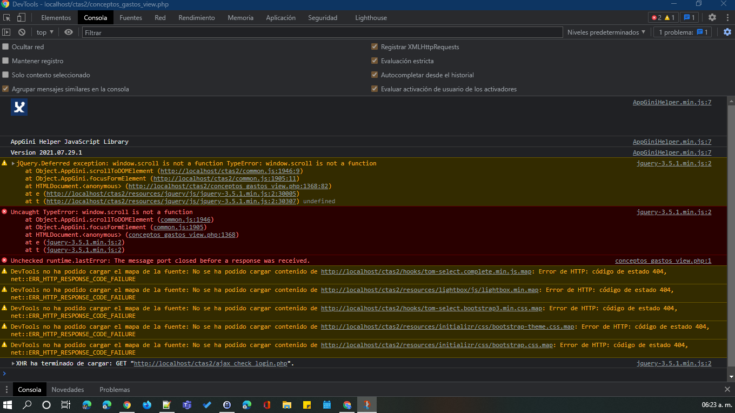The image size is (735, 413).
Task: Select the 'Version 2021.07.29.1' log text
Action: (x=46, y=152)
